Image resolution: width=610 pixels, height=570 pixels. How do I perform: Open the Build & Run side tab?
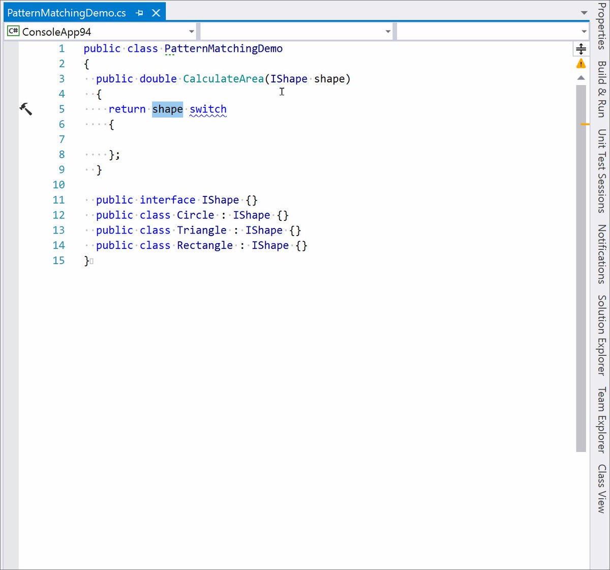coord(602,89)
